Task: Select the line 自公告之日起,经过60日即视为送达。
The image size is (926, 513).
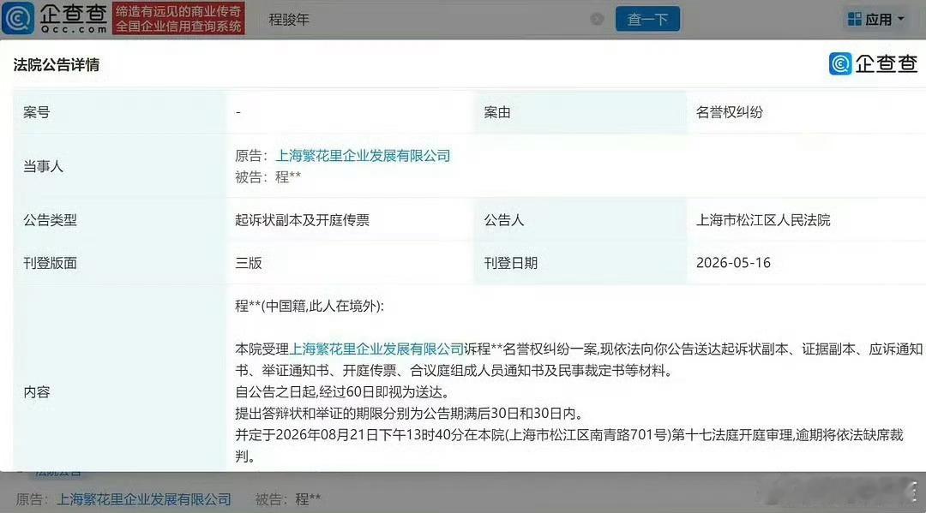Action: coord(346,392)
